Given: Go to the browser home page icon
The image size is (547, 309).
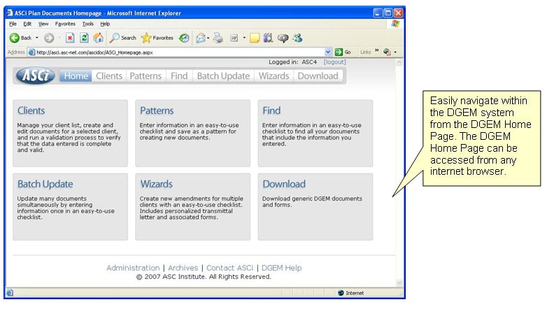Looking at the screenshot, I should coord(98,38).
